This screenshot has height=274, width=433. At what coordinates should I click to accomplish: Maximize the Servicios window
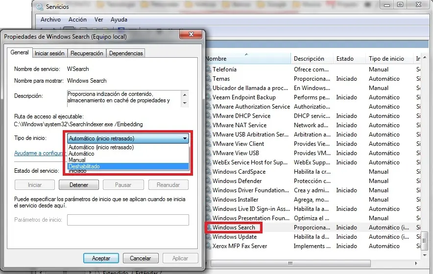tap(400, 5)
